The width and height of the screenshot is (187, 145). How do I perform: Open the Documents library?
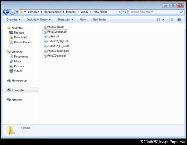click(x=21, y=56)
